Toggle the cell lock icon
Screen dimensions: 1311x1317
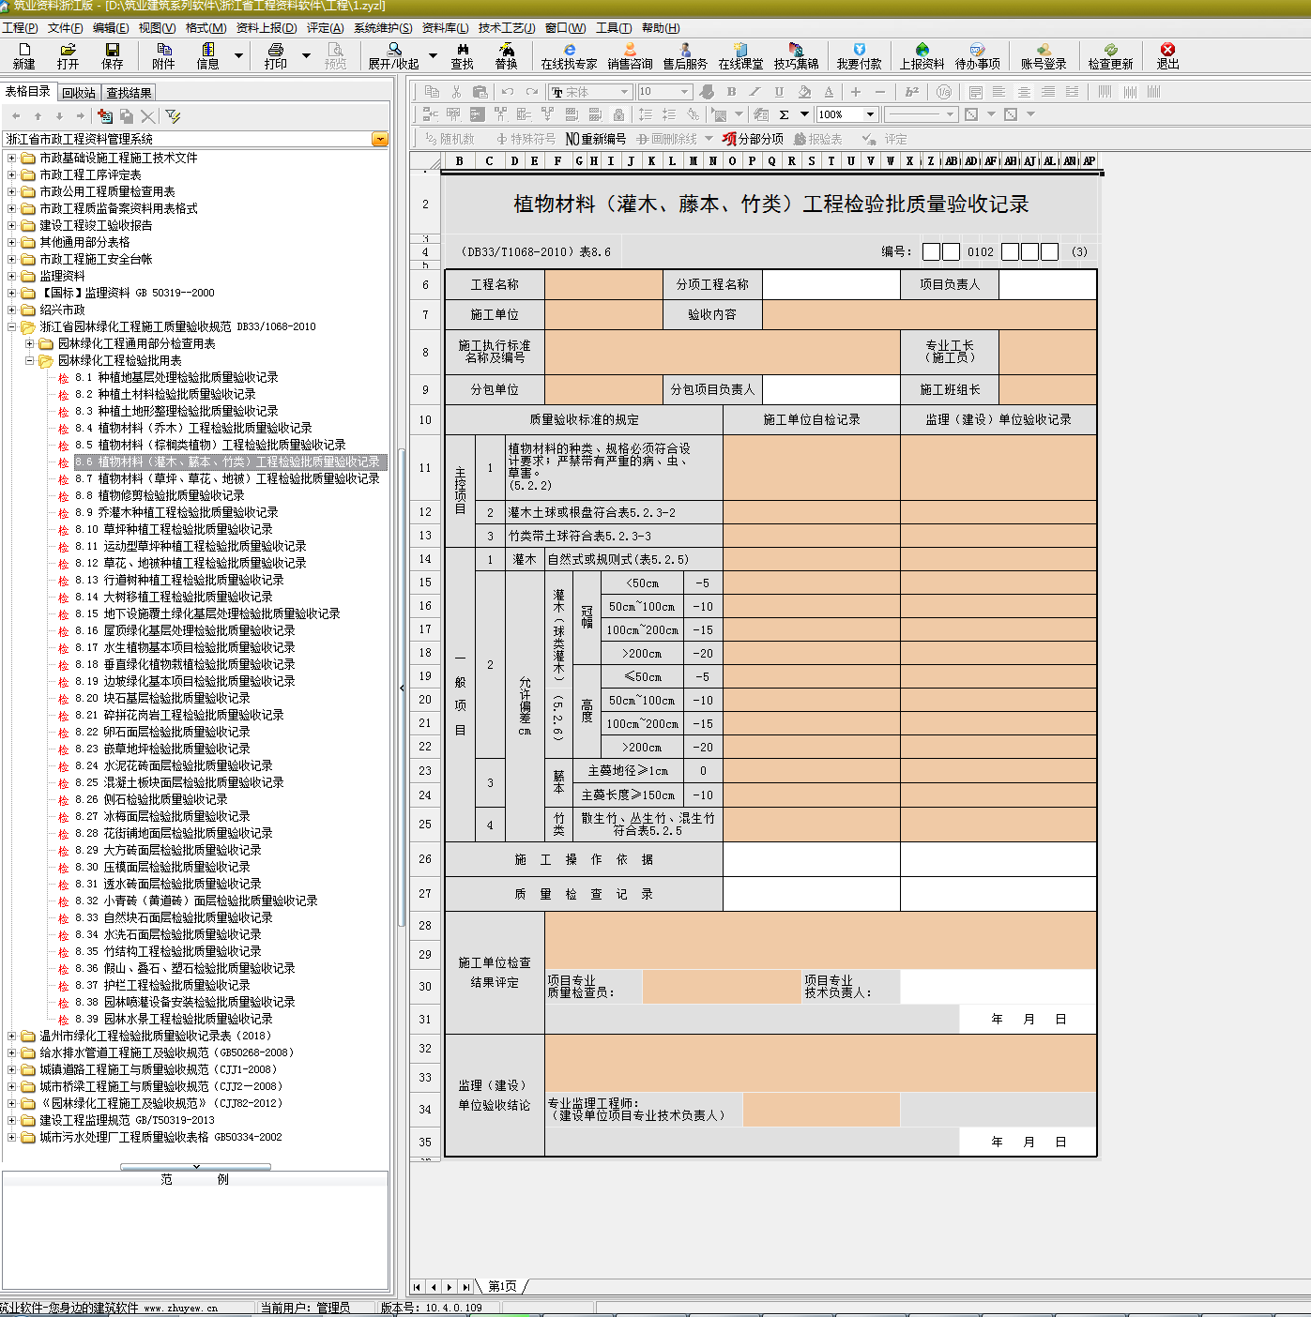pos(618,114)
